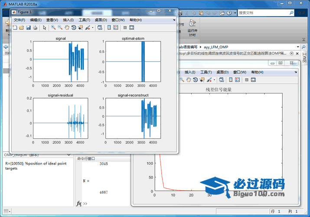The height and width of the screenshot is (217, 310).
Task: Open 工作区 workspace side tab
Action: pyautogui.click(x=304, y=58)
